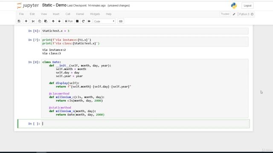
Task: Open the Widgets menu
Action: [x=95, y=14]
